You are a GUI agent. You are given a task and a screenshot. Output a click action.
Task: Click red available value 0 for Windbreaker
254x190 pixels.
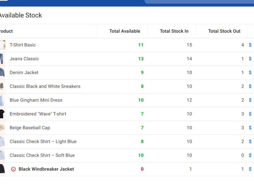pos(142,169)
